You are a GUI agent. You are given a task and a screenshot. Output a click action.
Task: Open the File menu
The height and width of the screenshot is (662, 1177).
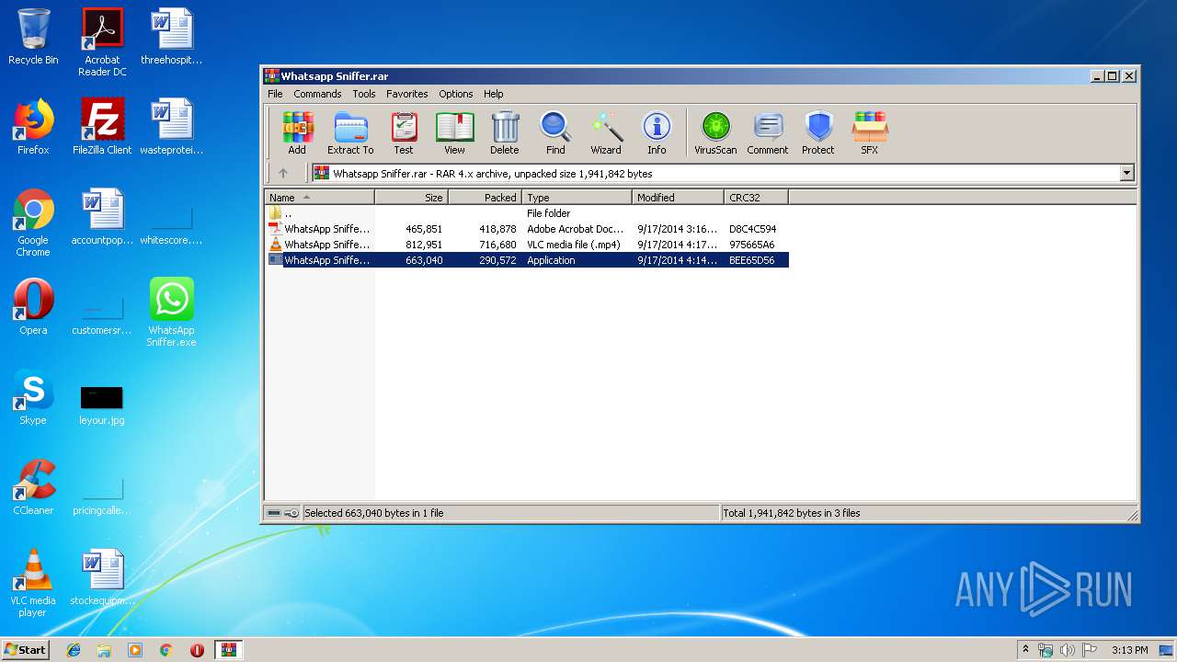click(275, 94)
